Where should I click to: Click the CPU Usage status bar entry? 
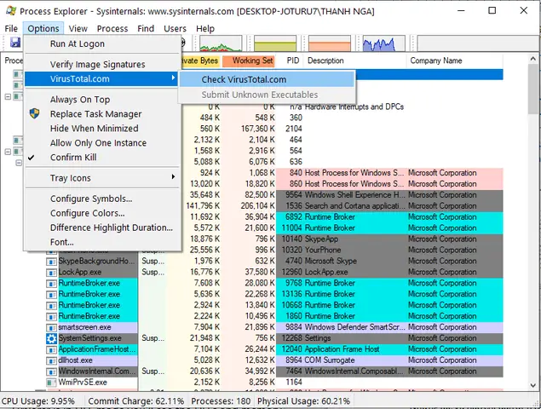pyautogui.click(x=38, y=401)
